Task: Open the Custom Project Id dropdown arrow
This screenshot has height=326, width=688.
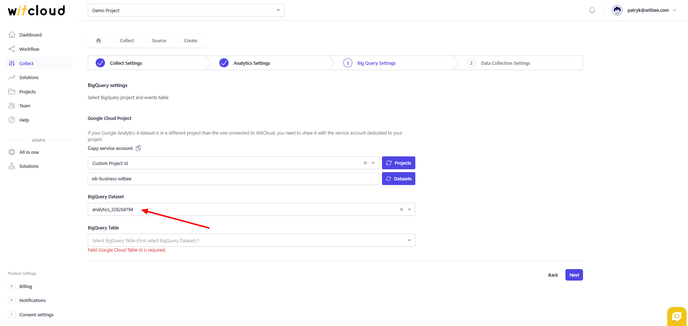Action: [x=373, y=163]
